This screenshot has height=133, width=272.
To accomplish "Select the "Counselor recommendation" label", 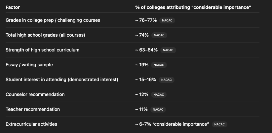I will pyautogui.click(x=35, y=94).
